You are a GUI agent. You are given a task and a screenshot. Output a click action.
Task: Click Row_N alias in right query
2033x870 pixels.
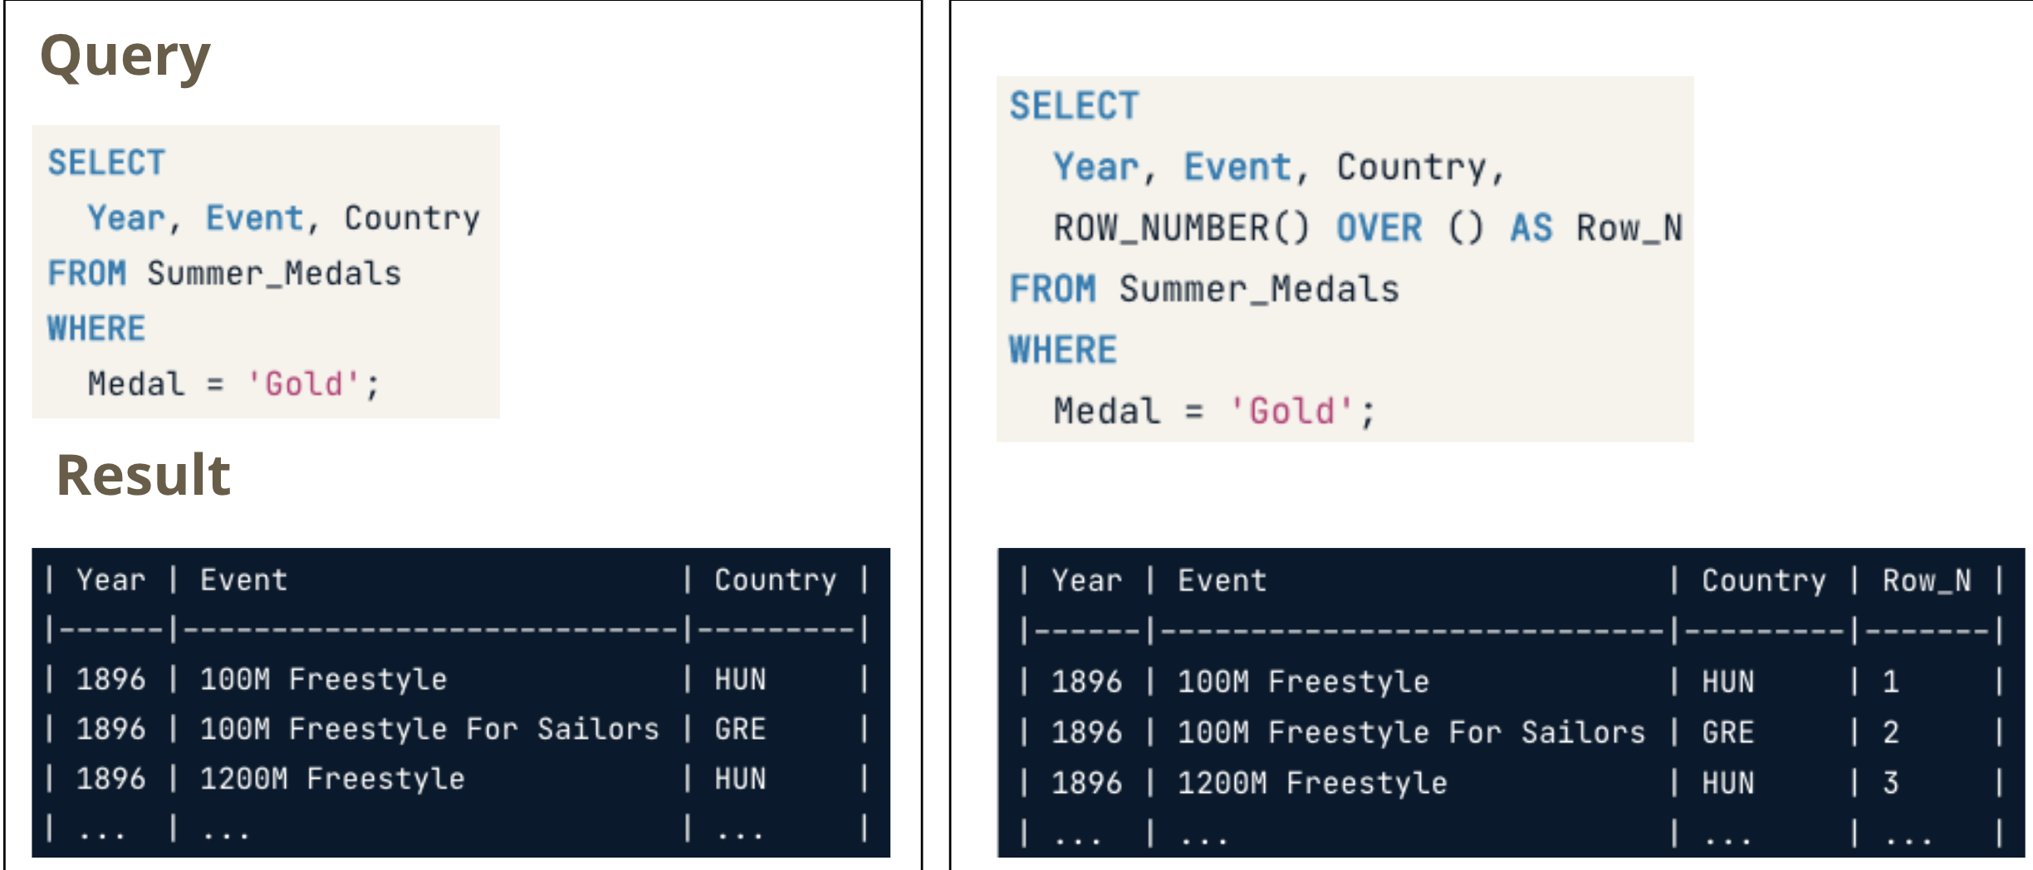click(1629, 228)
